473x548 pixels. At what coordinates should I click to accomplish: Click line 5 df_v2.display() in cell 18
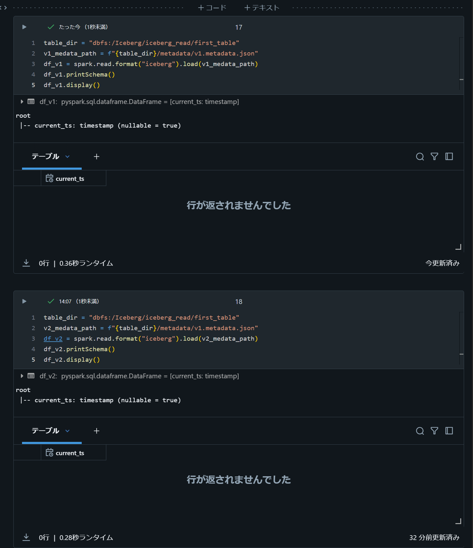[x=72, y=360]
